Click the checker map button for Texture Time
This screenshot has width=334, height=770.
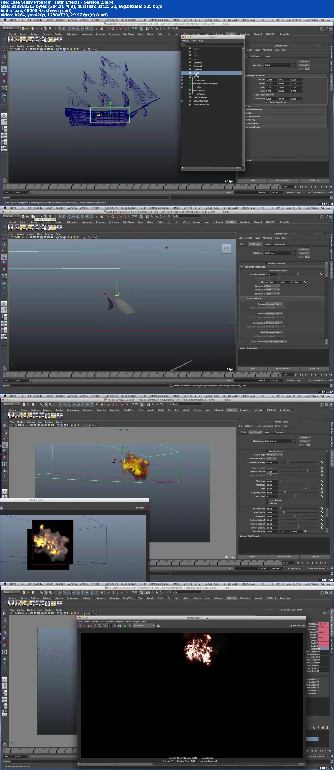pos(322,508)
